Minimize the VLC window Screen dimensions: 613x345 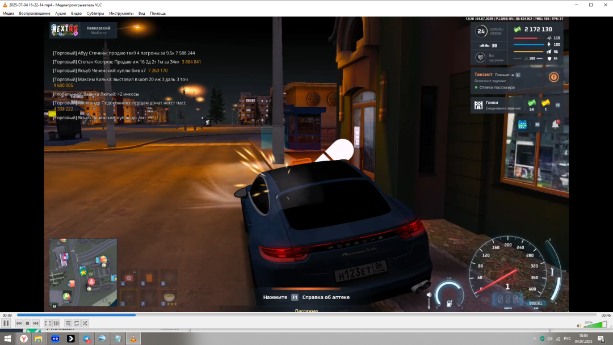tap(576, 5)
